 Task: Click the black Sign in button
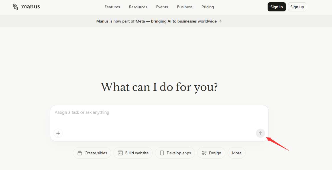(276, 7)
